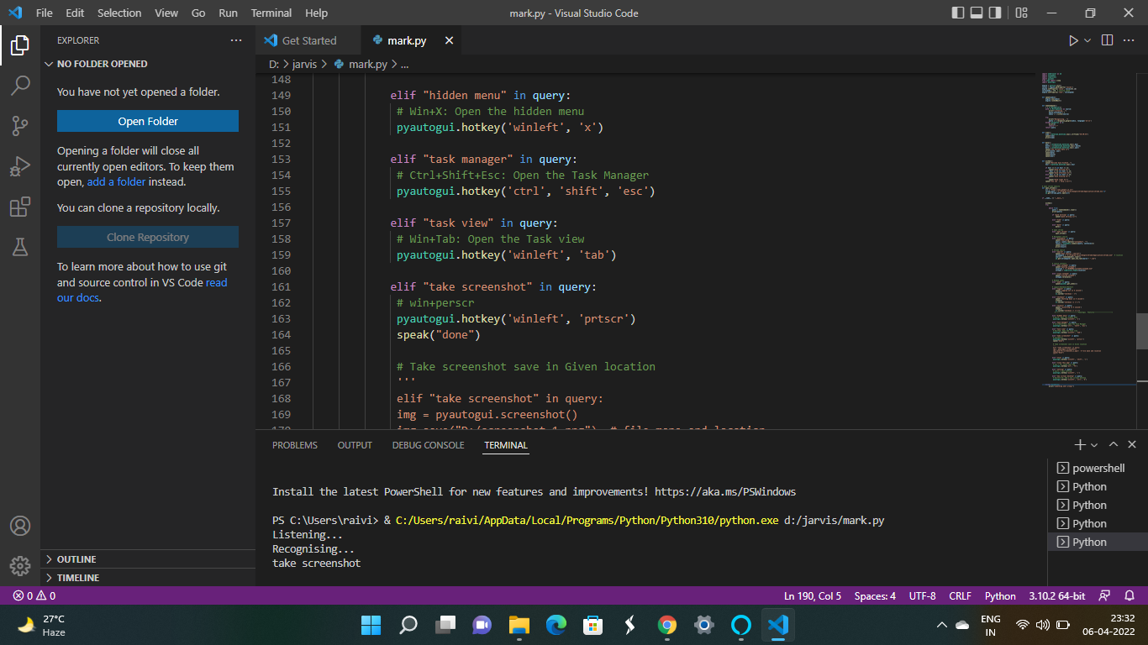Click the editor vertical scrollbar thumb
Viewport: 1148px width, 645px height.
point(1142,331)
